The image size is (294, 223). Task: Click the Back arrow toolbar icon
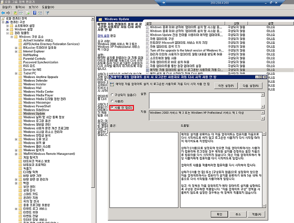pos(3,13)
